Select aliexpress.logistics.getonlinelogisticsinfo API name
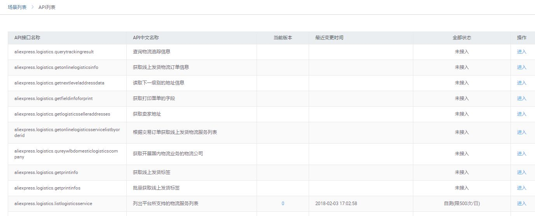 point(56,67)
